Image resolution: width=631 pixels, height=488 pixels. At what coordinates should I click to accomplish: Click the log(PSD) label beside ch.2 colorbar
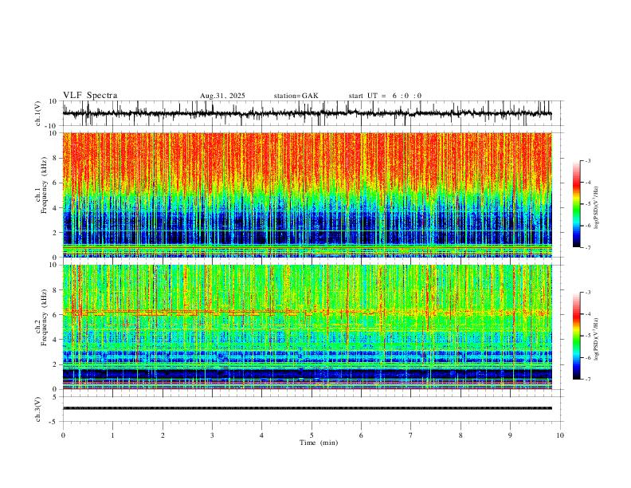(597, 339)
